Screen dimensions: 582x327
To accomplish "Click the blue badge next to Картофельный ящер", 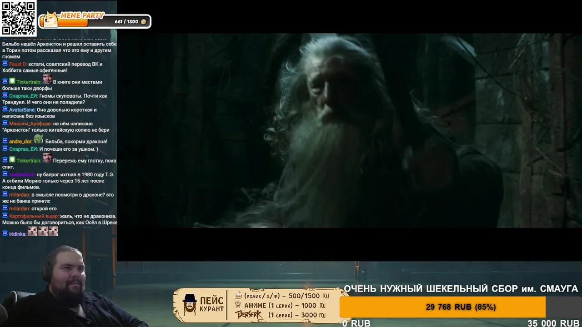I will coord(5,216).
